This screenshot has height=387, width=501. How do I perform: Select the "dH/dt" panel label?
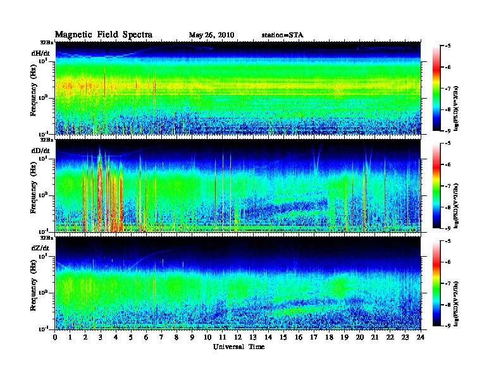(40, 53)
